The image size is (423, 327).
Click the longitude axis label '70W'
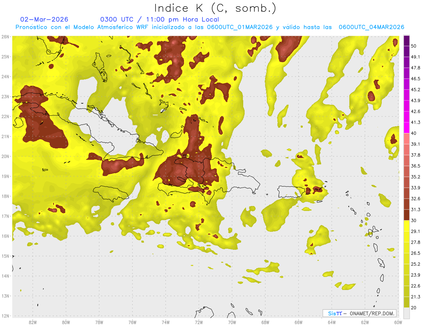click(x=232, y=322)
